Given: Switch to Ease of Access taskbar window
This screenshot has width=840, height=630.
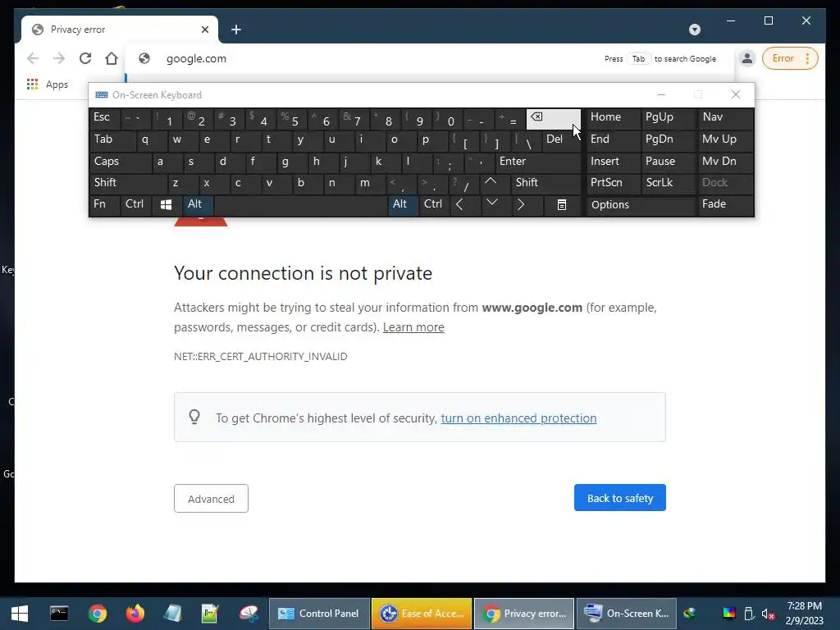Looking at the screenshot, I should [422, 614].
